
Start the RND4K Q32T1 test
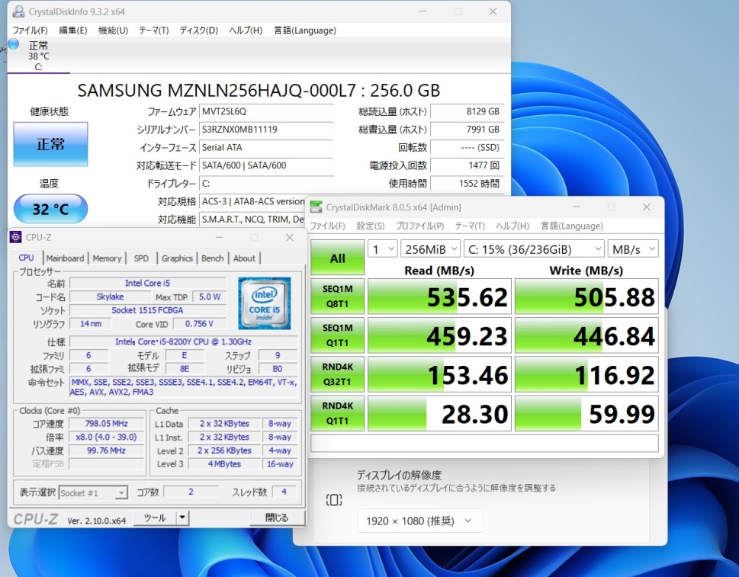pos(337,374)
